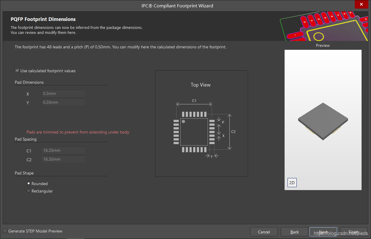Select the Rounded pad shape option

[x=29, y=184]
